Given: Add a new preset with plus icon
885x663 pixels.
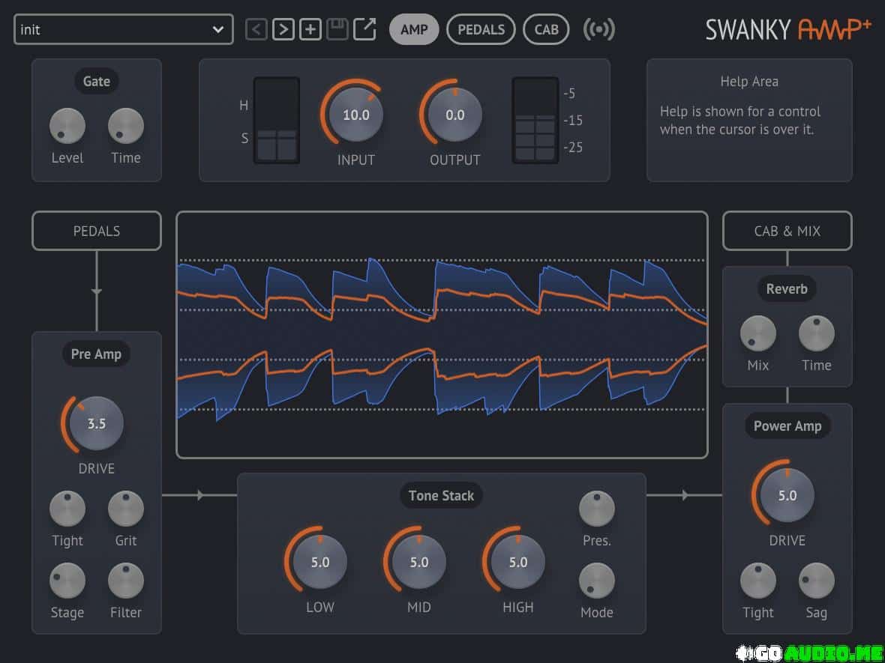Looking at the screenshot, I should 310,29.
